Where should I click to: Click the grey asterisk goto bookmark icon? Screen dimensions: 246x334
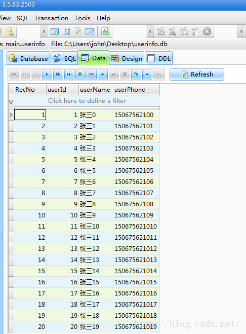pos(158,75)
